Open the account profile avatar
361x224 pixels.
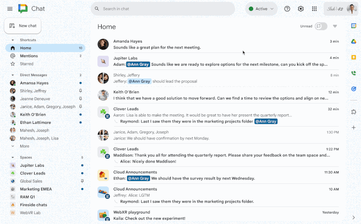352,9
